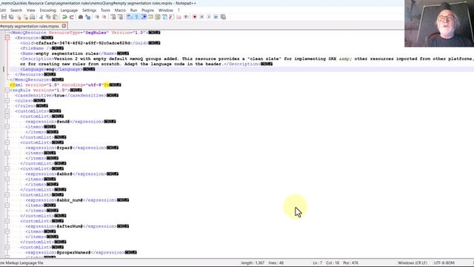474x267 pixels.
Task: Collapse the segRule fold marker
Action: tap(7, 90)
